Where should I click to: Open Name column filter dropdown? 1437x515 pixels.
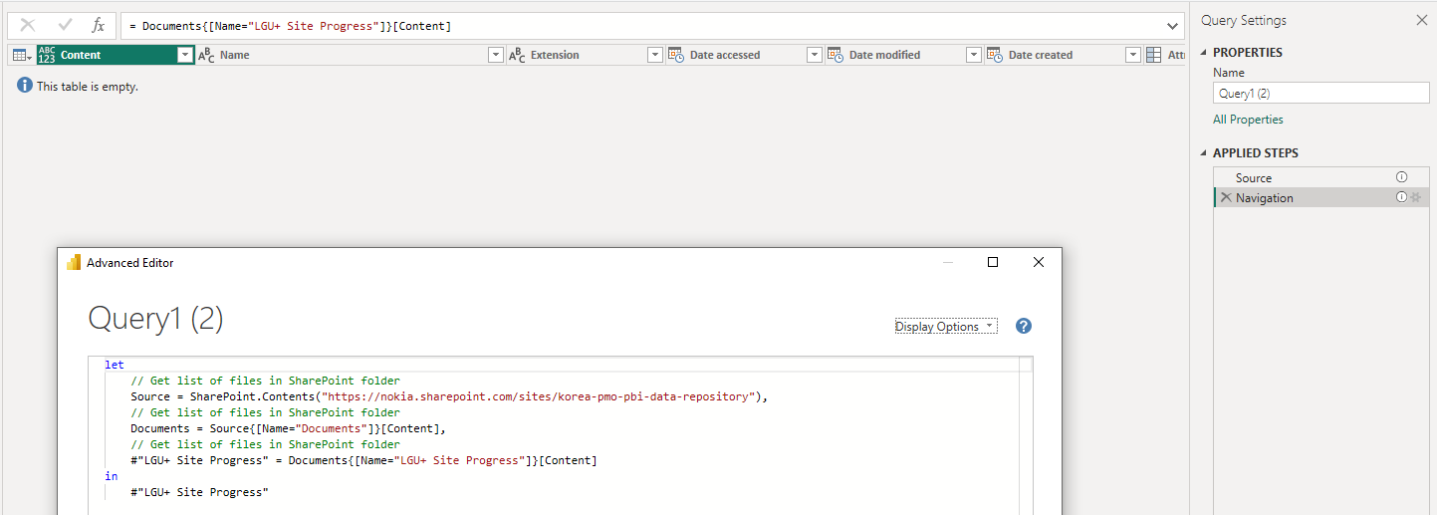(x=495, y=55)
